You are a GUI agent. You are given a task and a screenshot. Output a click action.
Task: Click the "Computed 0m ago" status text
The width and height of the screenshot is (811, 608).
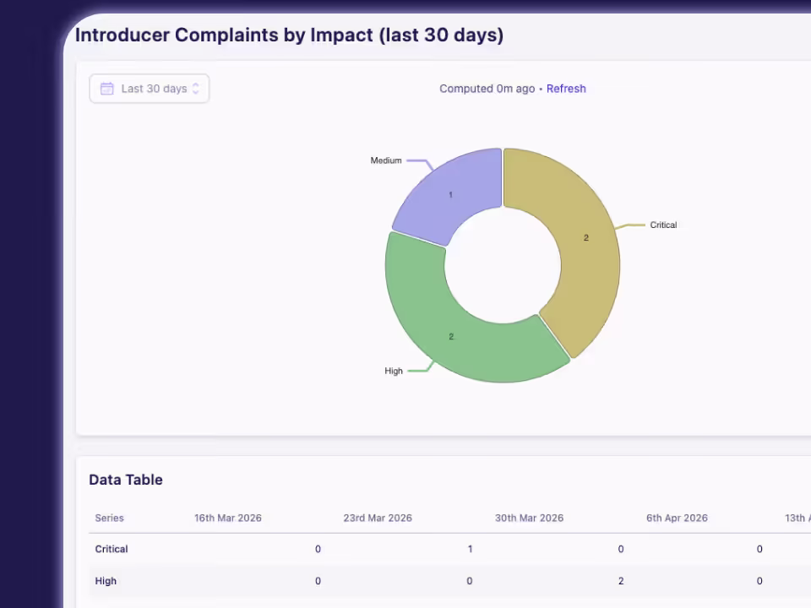click(x=487, y=88)
